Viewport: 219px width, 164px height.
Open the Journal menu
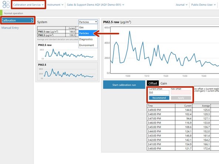point(181,5)
